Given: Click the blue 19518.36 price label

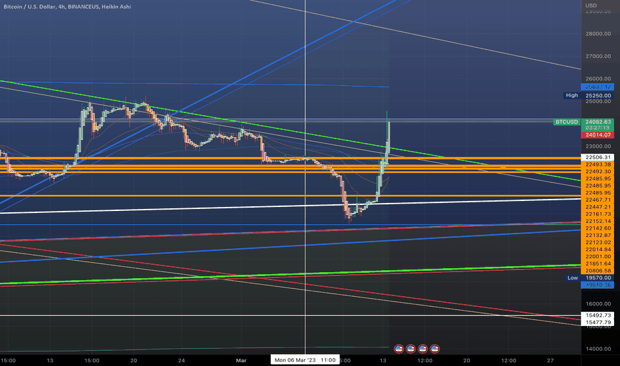Looking at the screenshot, I should pyautogui.click(x=597, y=285).
